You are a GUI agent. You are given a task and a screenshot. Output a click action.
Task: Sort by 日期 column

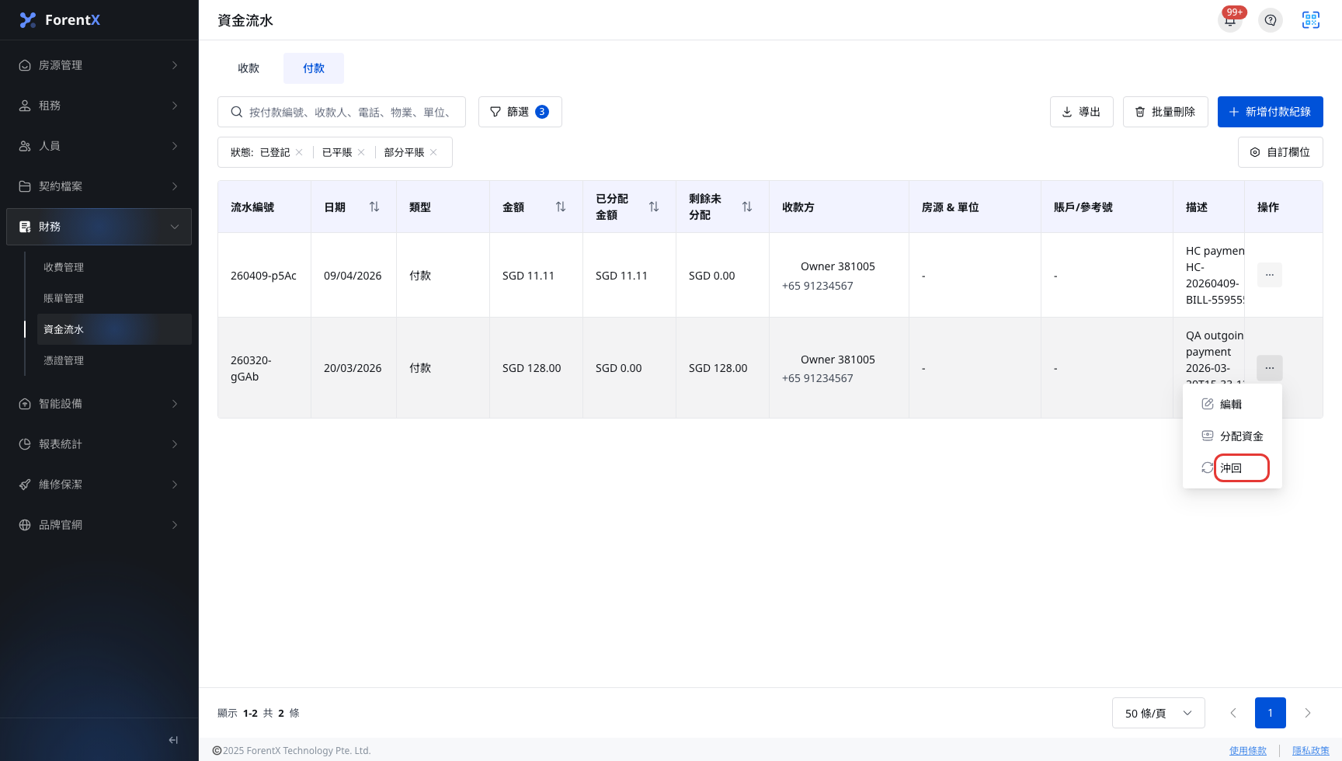point(374,207)
